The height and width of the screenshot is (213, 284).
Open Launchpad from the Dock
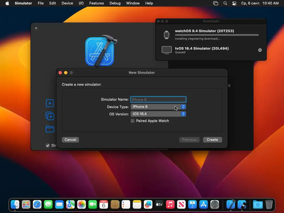point(26,205)
